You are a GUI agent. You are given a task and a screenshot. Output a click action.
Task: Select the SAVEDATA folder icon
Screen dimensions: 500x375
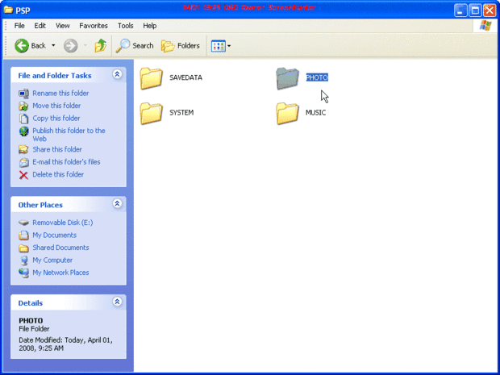coord(151,78)
